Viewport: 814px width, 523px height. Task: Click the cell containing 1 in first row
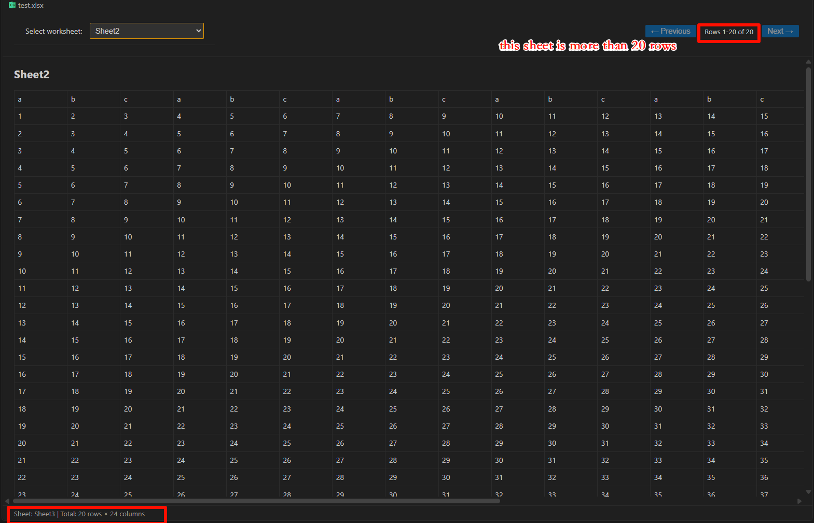pos(20,117)
